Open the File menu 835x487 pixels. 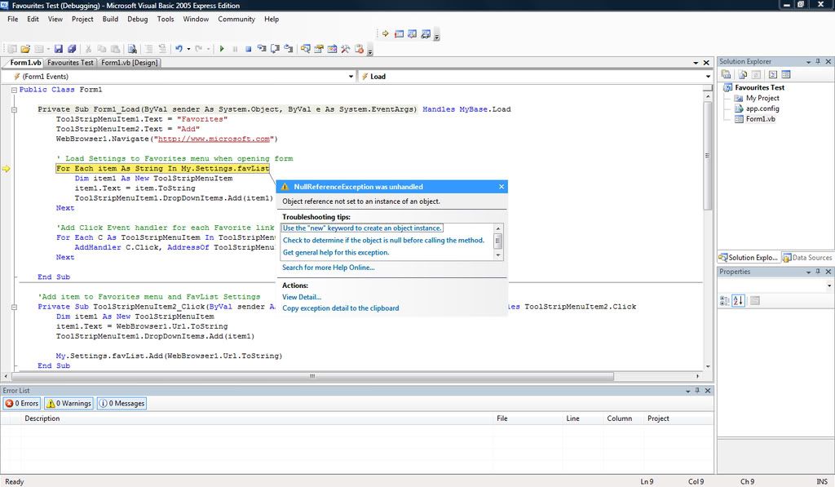[x=13, y=20]
